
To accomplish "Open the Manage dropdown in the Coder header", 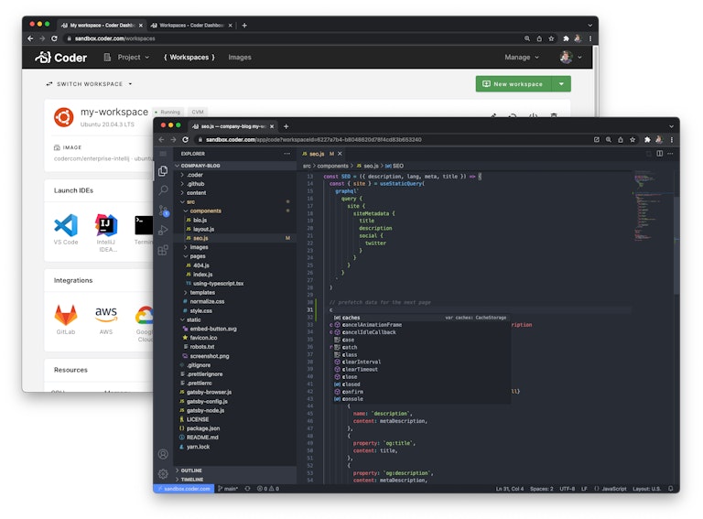I will pyautogui.click(x=522, y=57).
